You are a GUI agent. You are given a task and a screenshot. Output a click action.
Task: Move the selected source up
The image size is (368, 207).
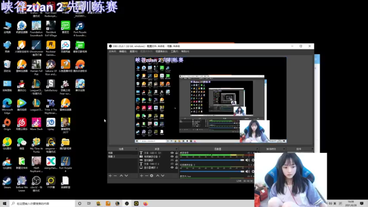pos(158,175)
